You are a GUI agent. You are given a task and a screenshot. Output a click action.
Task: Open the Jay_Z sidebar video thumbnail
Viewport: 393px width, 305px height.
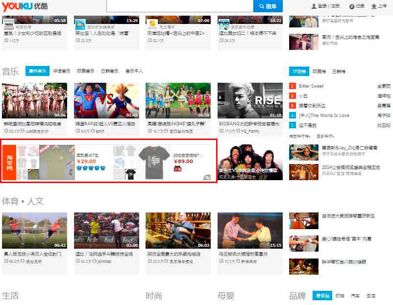(x=304, y=152)
